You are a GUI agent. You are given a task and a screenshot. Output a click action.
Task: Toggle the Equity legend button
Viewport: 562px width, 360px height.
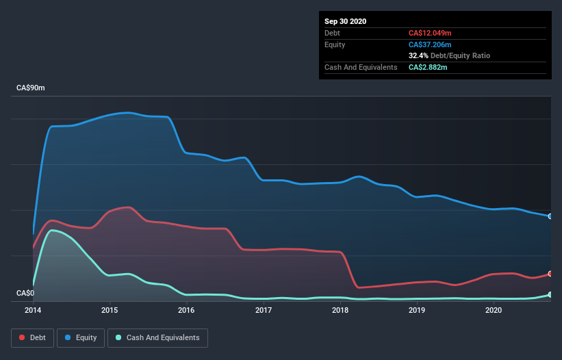[x=81, y=338]
